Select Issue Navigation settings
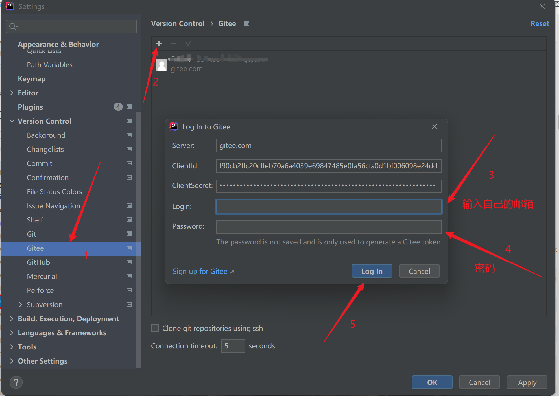This screenshot has width=559, height=396. coord(53,206)
